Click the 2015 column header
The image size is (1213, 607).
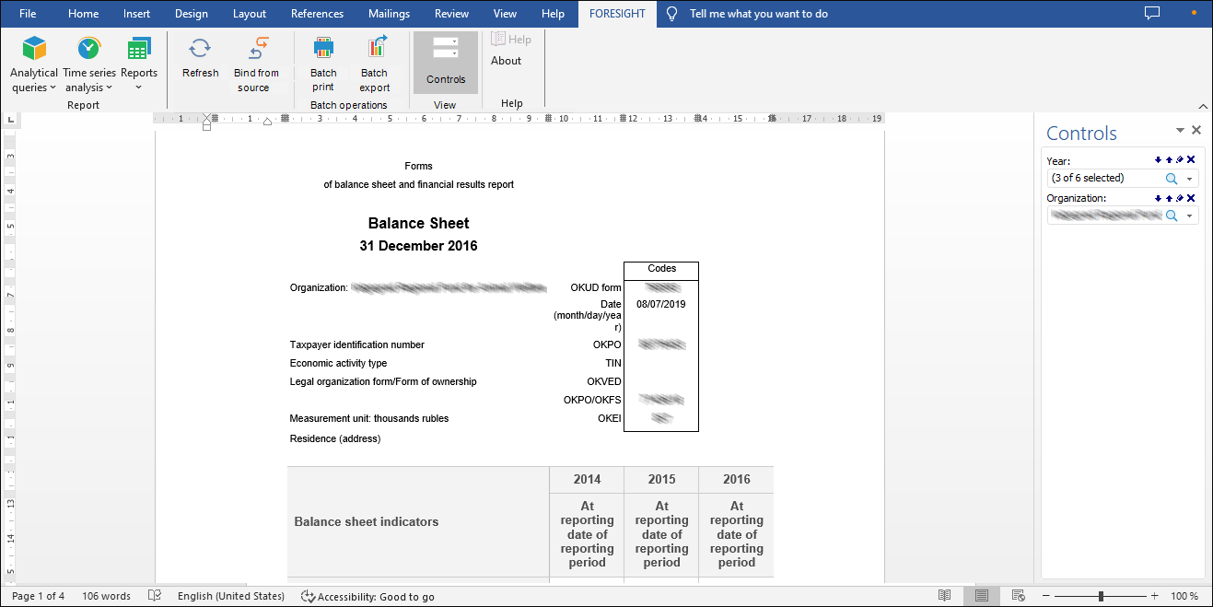661,479
